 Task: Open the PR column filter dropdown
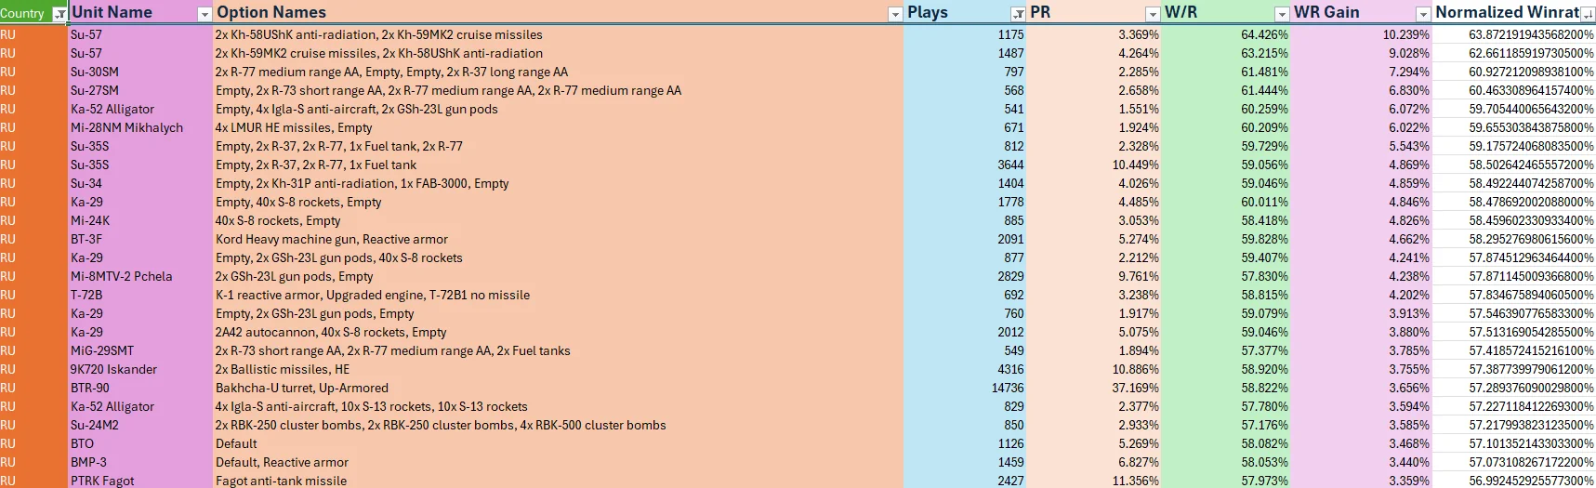pyautogui.click(x=1153, y=14)
